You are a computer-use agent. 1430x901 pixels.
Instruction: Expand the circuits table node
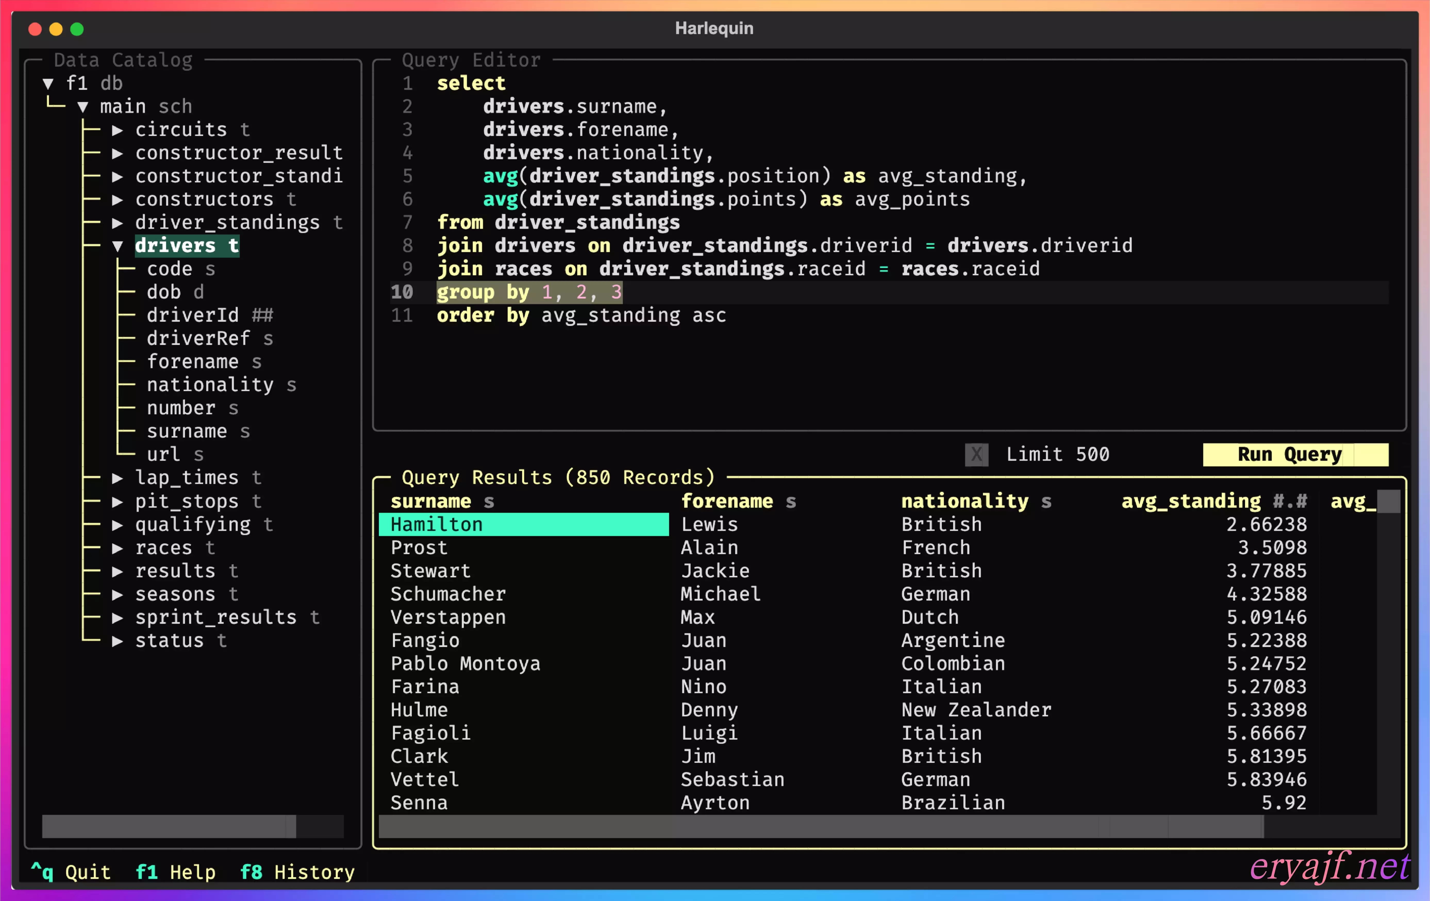tap(118, 130)
